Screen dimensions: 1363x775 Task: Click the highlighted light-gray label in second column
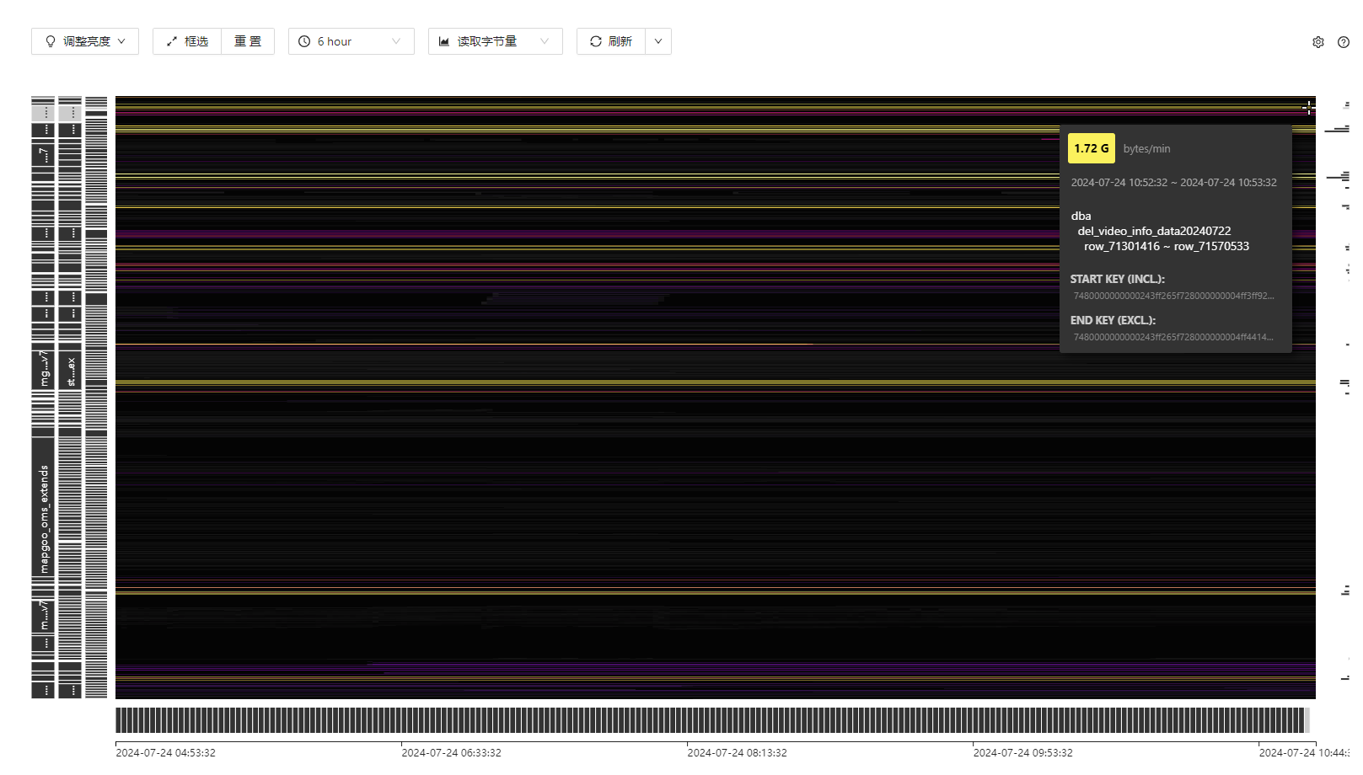point(70,112)
